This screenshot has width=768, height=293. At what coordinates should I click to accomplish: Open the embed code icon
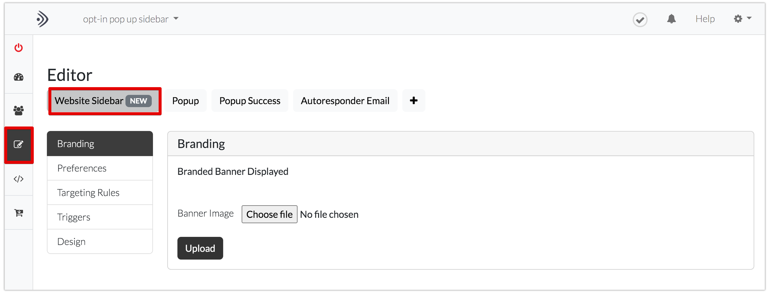pos(18,179)
